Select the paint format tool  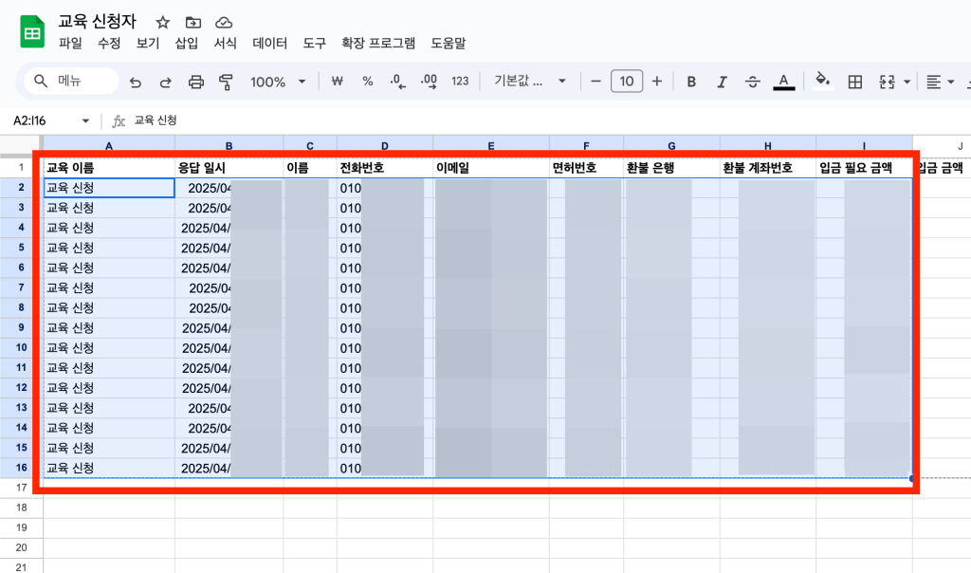point(226,82)
